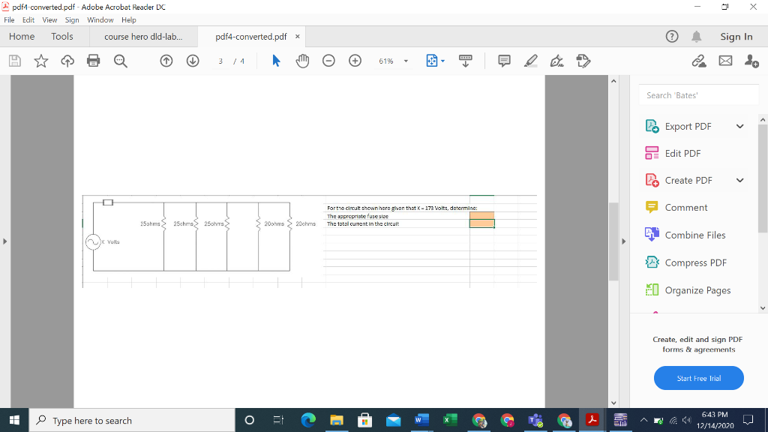Expand the Create PDF options
The width and height of the screenshot is (768, 432).
tap(739, 180)
